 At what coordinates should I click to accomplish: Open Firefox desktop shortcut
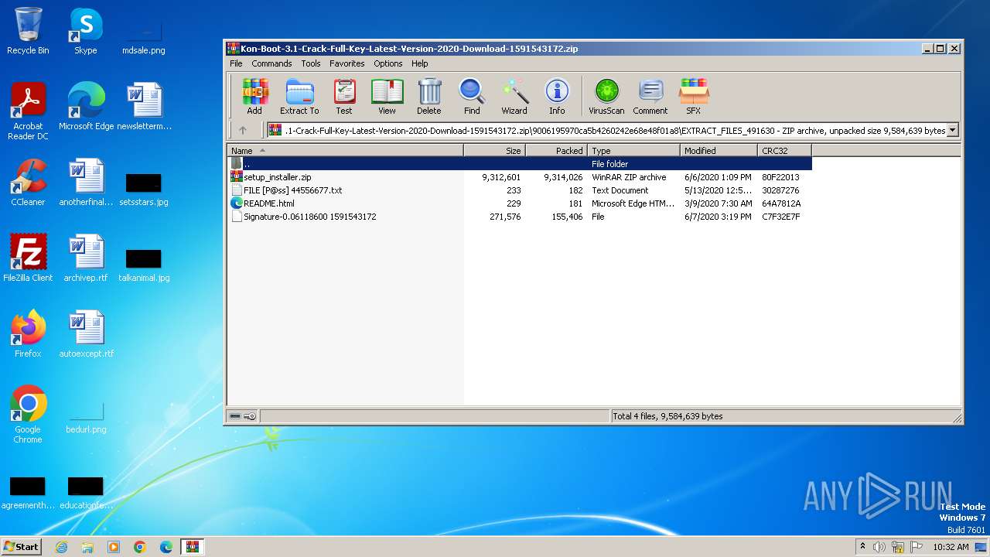(x=28, y=334)
